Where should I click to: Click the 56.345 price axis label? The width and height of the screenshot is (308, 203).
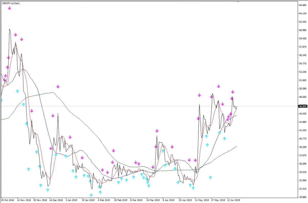(303, 55)
